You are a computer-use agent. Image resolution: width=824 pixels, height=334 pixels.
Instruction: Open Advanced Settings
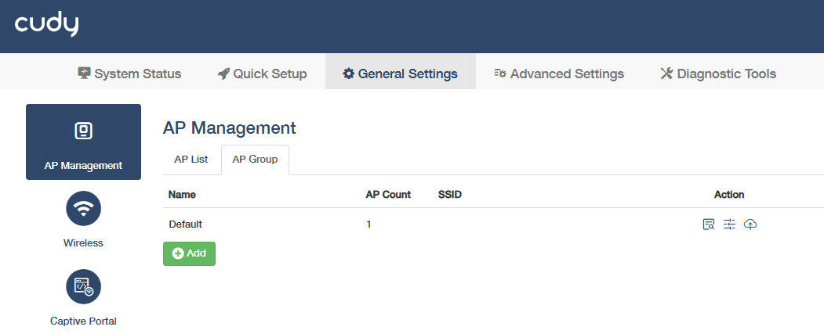coord(559,74)
